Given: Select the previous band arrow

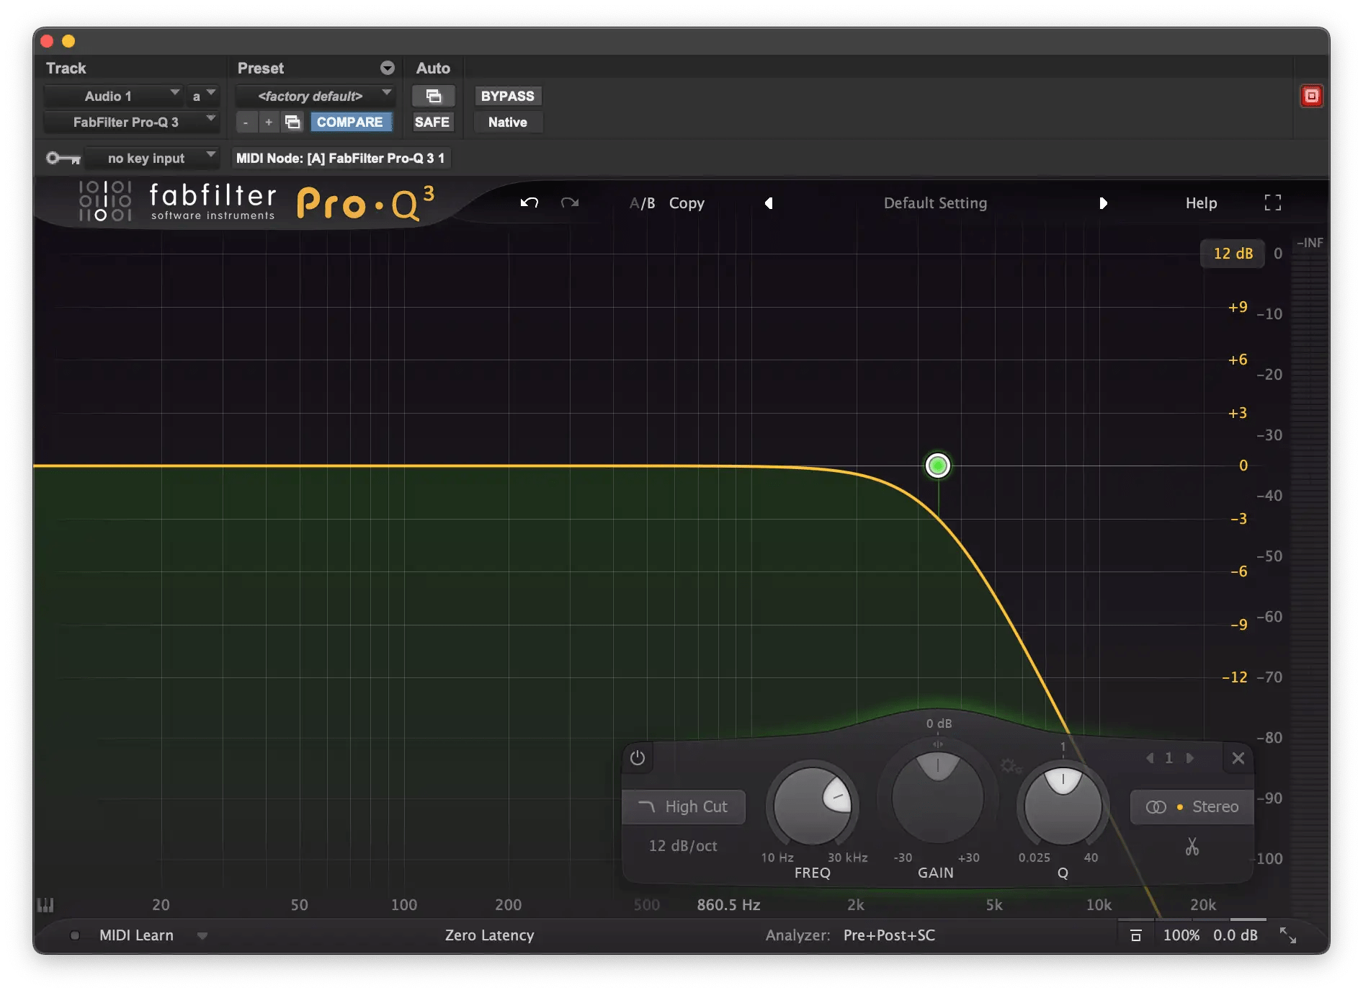Looking at the screenshot, I should [1149, 758].
